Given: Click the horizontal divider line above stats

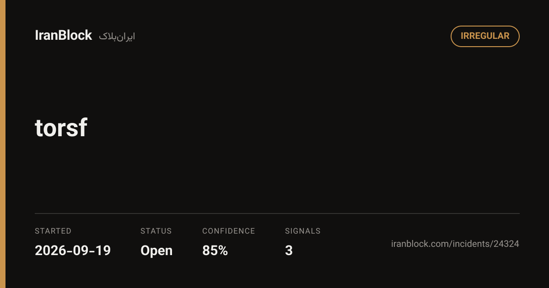Looking at the screenshot, I should pos(277,213).
